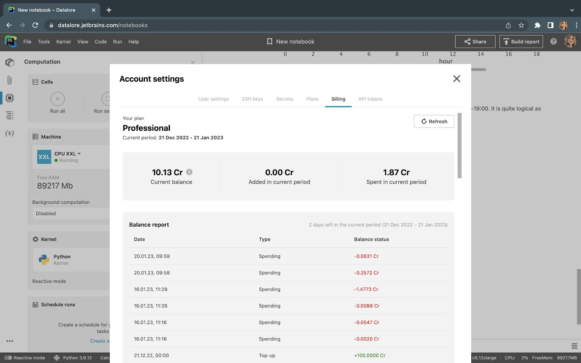Open the browser extensions puzzle icon

coord(537,25)
